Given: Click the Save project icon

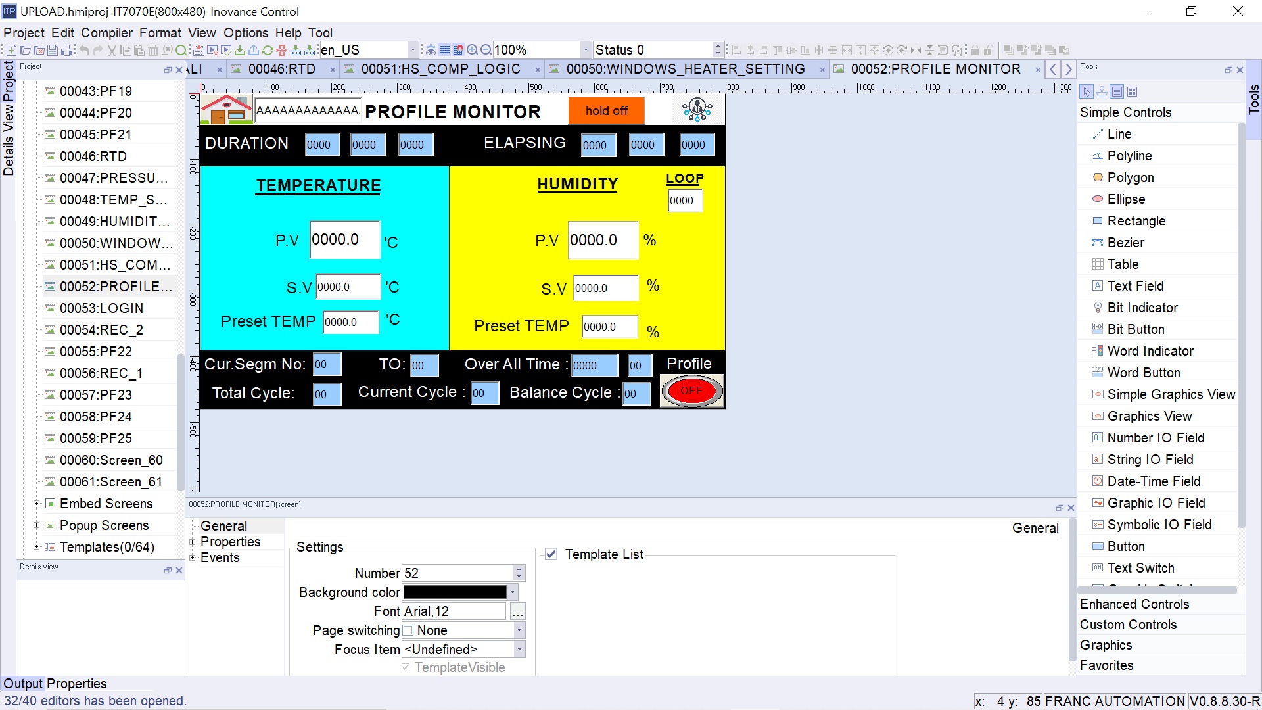Looking at the screenshot, I should 53,50.
